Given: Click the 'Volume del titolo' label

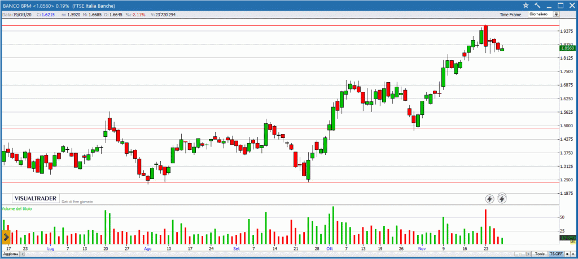Looking at the screenshot, I should tap(17, 208).
